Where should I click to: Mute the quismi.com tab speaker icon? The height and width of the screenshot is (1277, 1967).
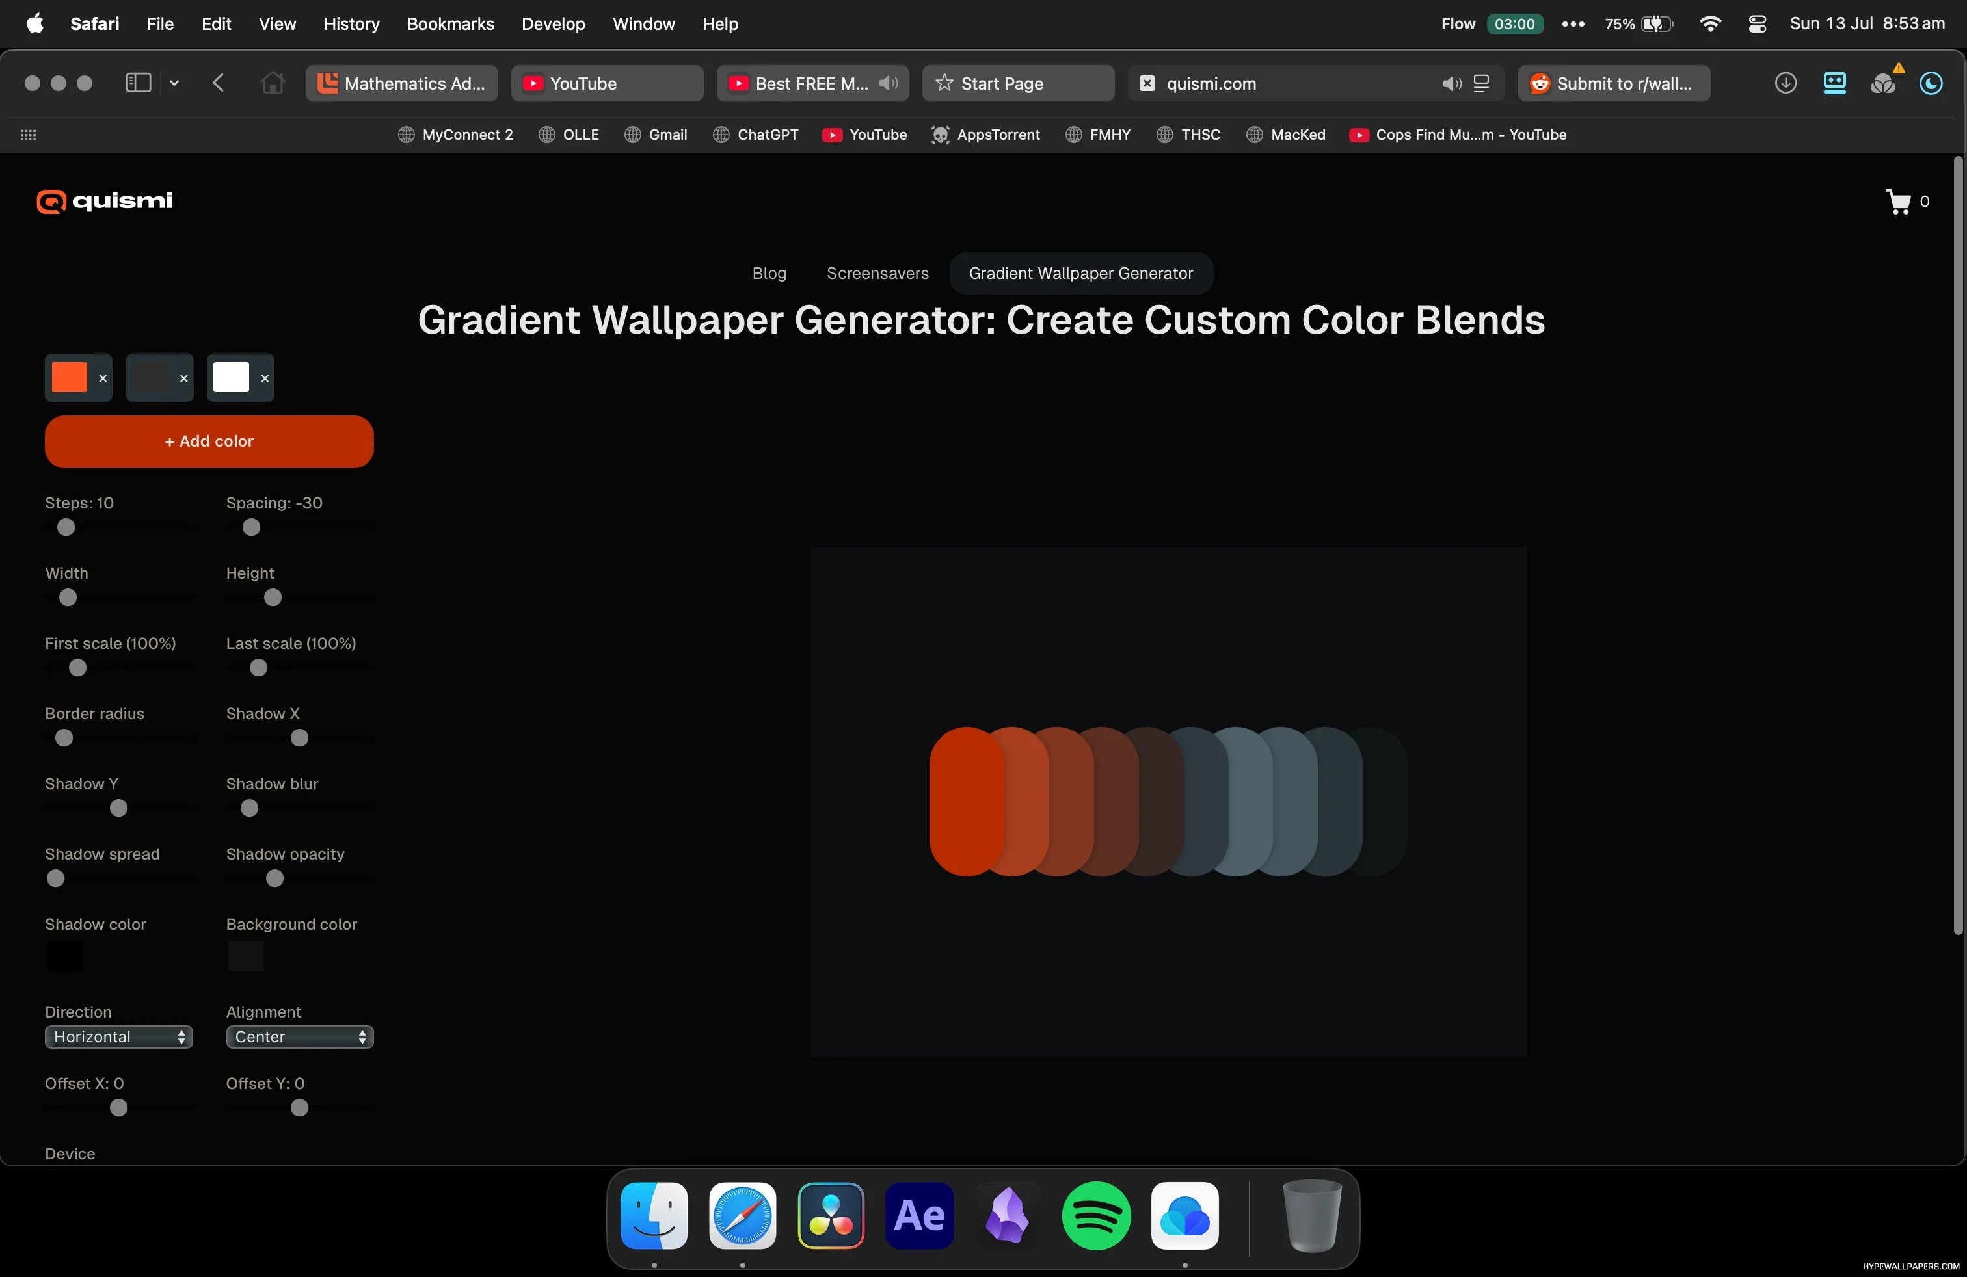1451,83
